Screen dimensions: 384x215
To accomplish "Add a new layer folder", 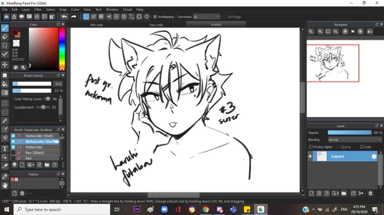I will click(x=344, y=193).
